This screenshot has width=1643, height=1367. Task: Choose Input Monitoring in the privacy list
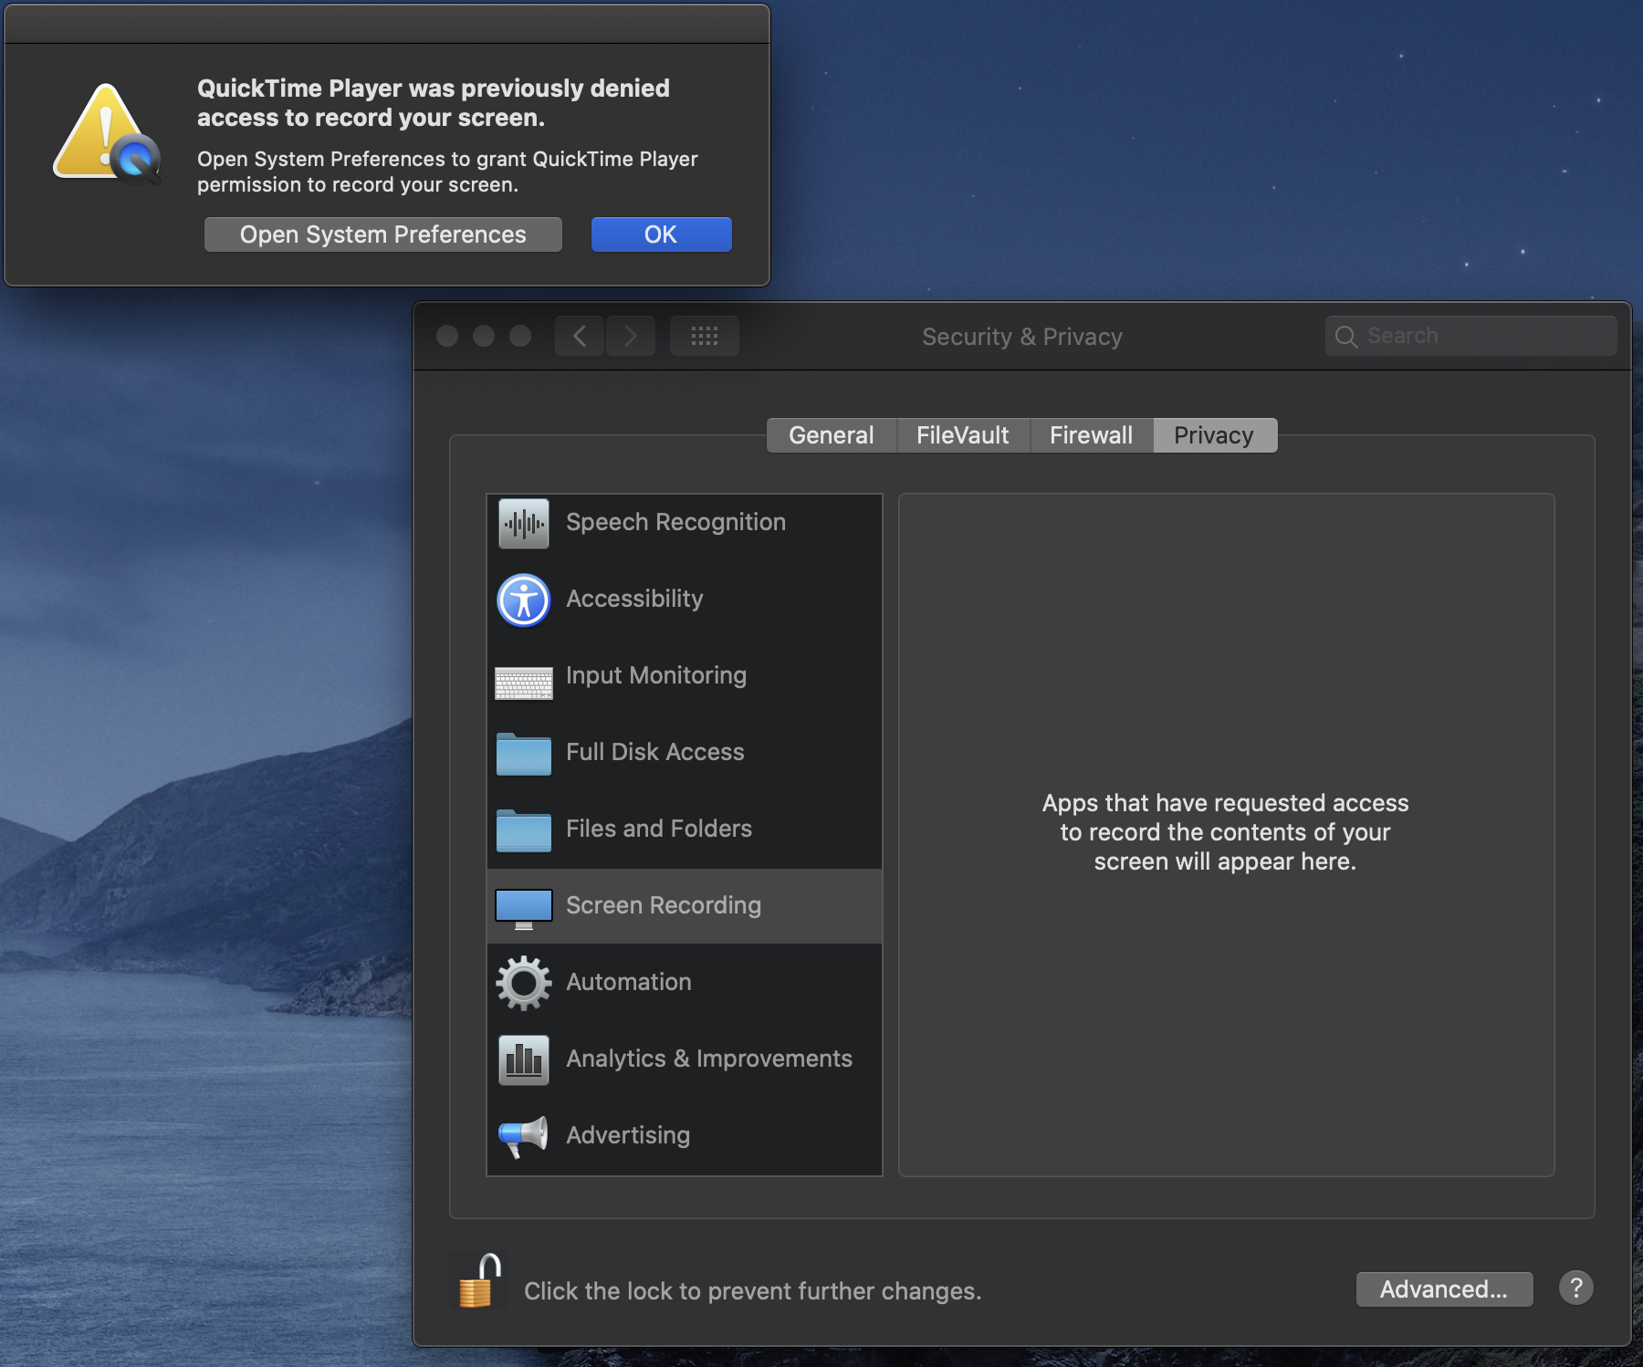685,676
